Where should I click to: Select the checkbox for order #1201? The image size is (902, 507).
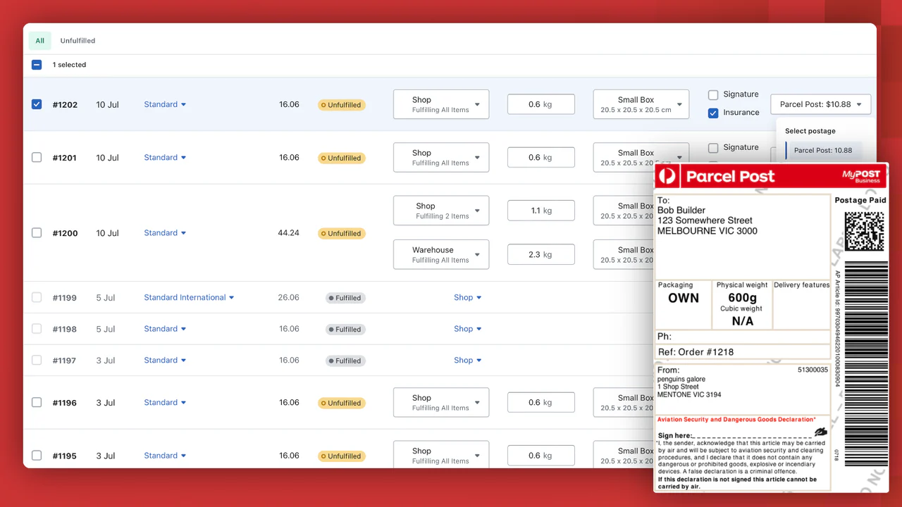(x=37, y=157)
